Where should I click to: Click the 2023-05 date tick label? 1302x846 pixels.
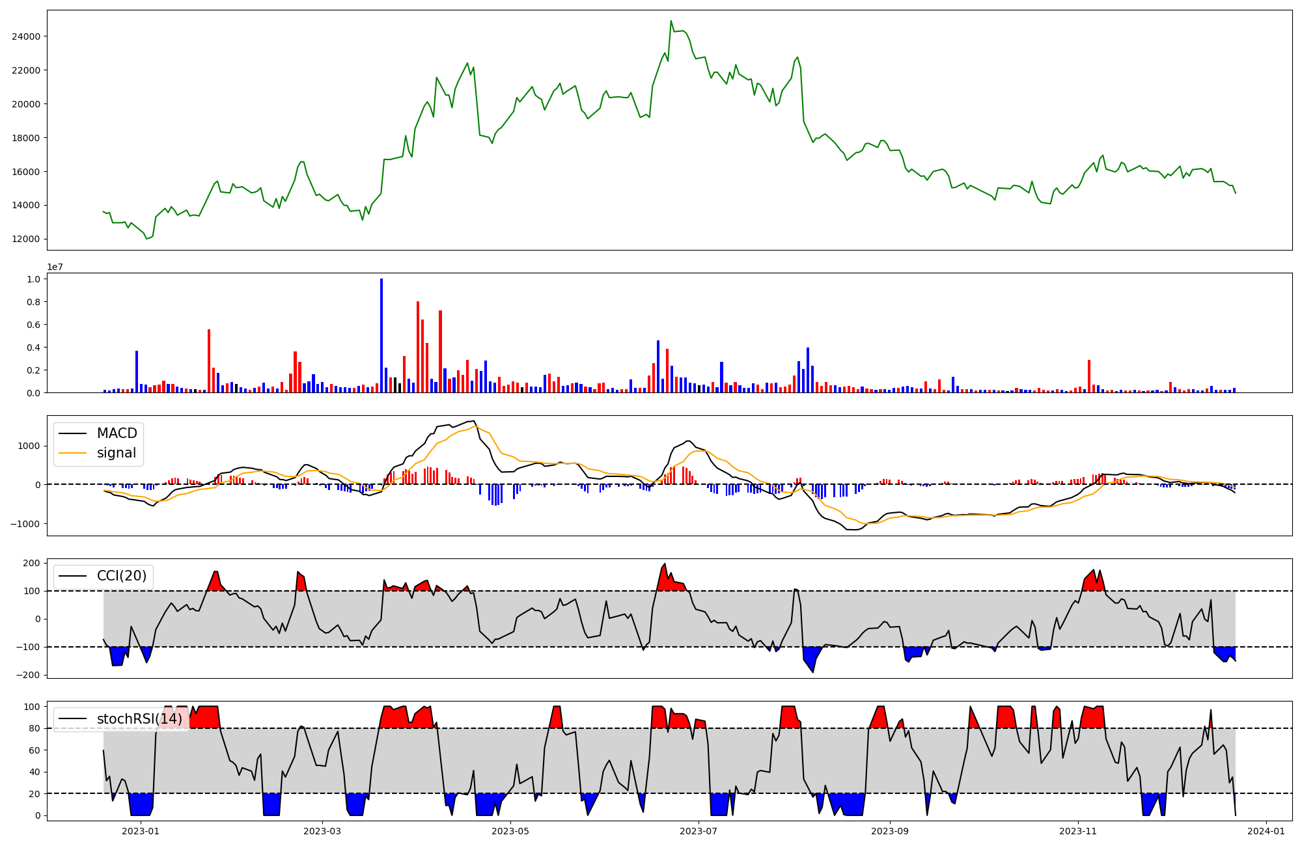510,831
